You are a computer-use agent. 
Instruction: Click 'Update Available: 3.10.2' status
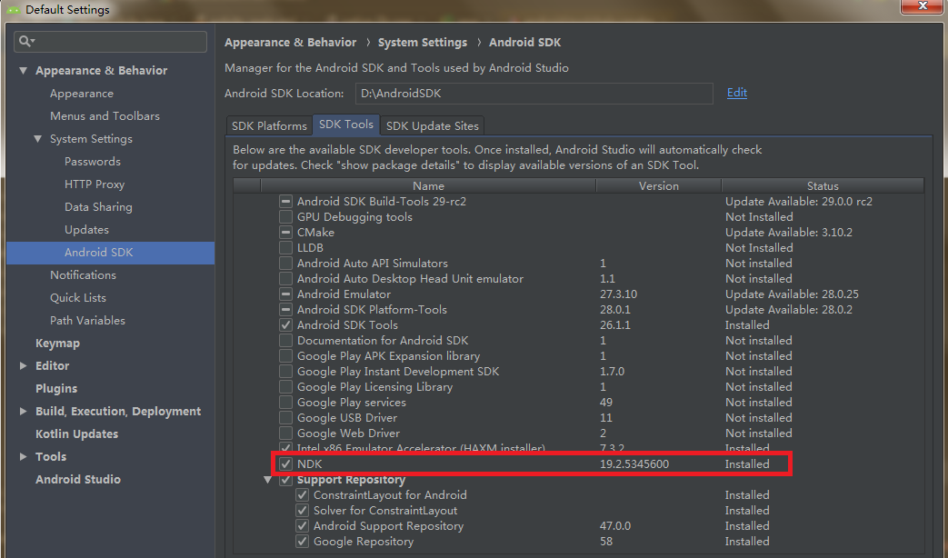(x=788, y=232)
